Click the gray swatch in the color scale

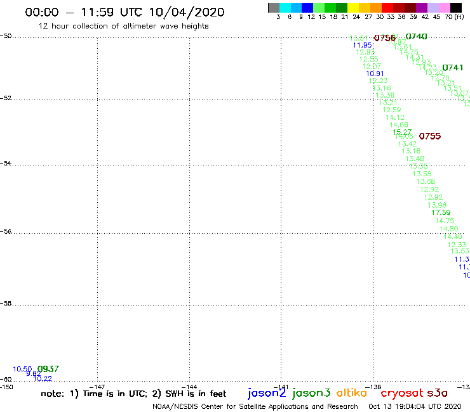274,8
